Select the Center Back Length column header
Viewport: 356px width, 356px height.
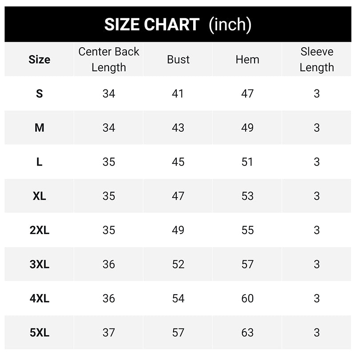pos(109,59)
